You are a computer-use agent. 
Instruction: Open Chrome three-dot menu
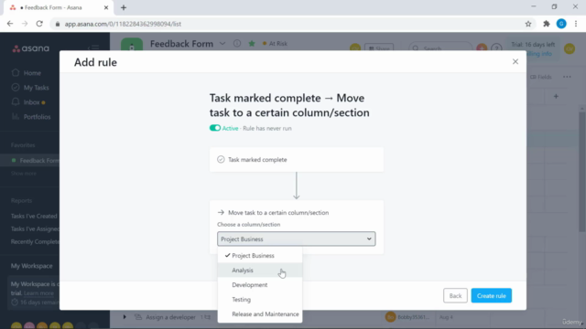[x=576, y=24]
